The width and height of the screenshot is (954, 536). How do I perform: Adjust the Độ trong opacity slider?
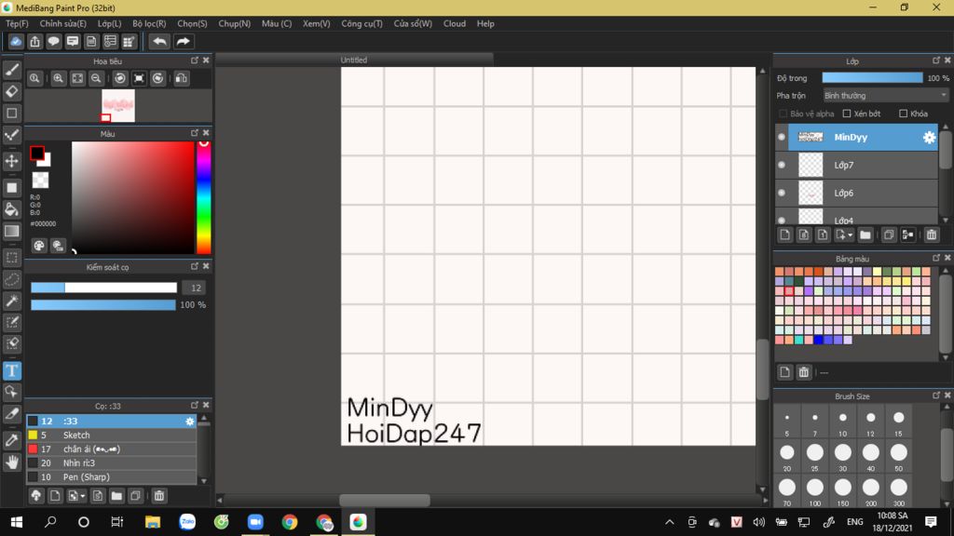(872, 78)
